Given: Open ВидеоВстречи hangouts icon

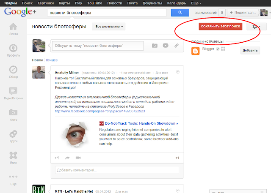Looking at the screenshot, I should tap(13, 91).
